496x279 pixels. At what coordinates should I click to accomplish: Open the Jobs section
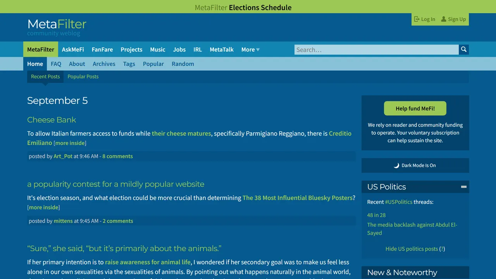pyautogui.click(x=179, y=50)
